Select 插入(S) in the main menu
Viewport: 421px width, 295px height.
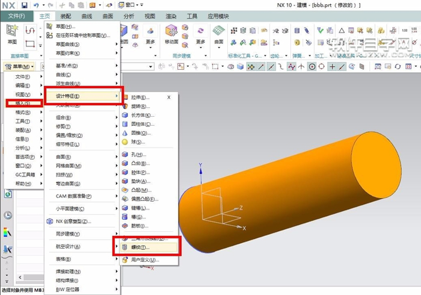(24, 103)
